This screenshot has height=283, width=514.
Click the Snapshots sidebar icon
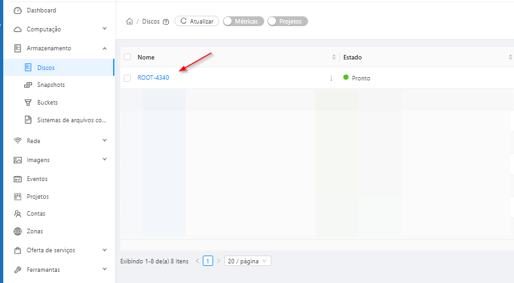[28, 85]
